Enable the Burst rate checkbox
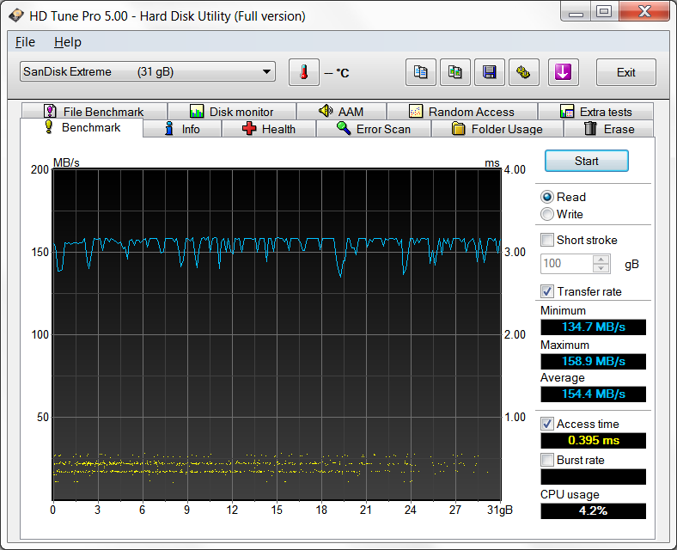 (x=547, y=461)
